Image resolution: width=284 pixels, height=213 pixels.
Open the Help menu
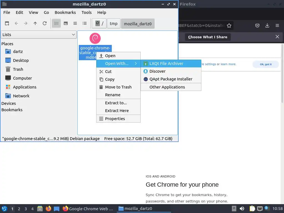click(102, 12)
